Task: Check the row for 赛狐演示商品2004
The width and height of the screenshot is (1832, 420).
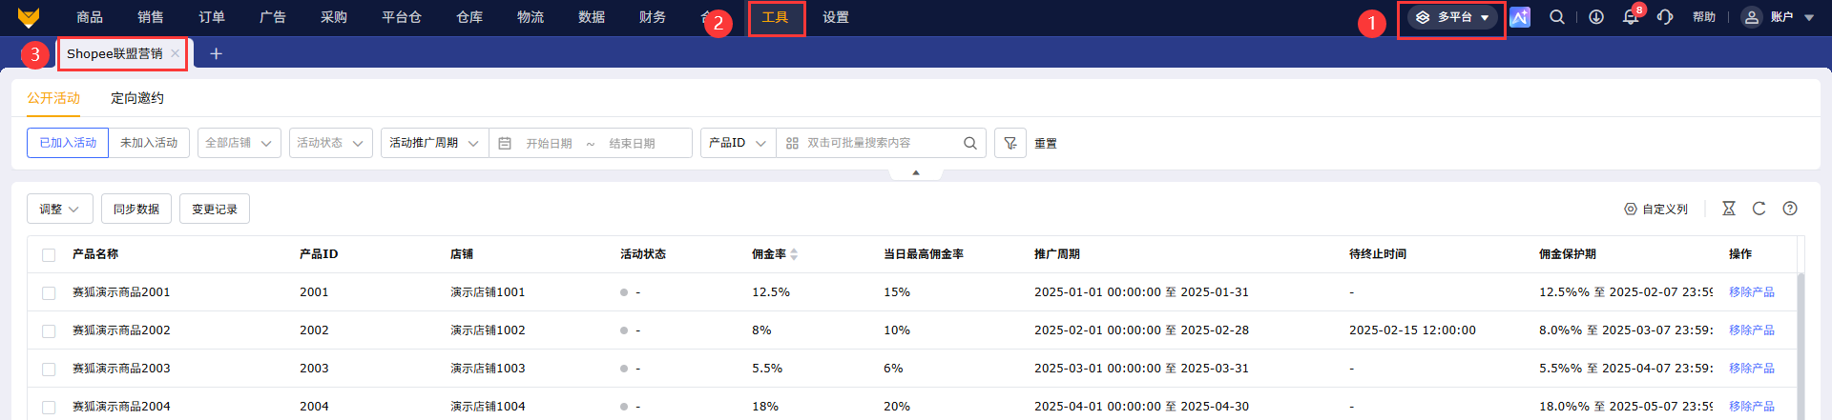Action: tap(49, 407)
